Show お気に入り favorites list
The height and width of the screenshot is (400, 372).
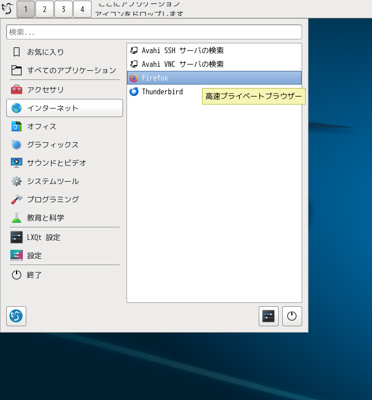coord(45,52)
